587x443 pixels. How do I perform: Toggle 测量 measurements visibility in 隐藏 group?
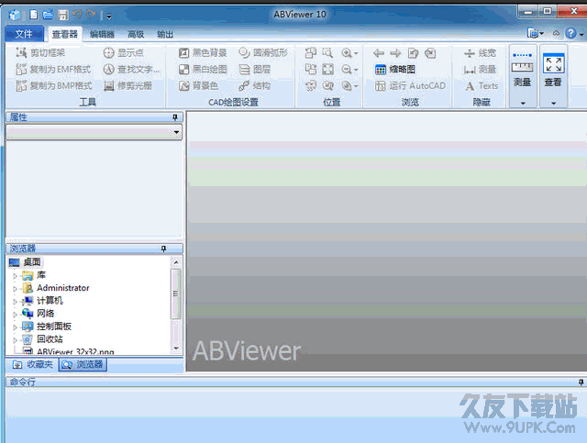[480, 70]
